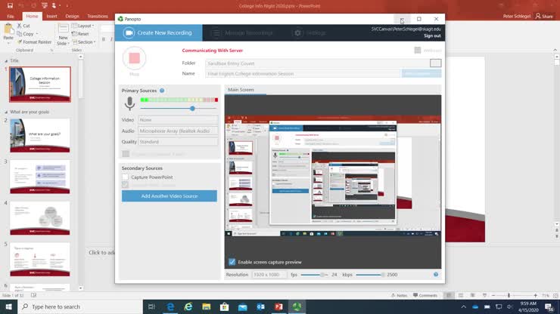
Task: Open File Explorer from the taskbar
Action: [x=206, y=306]
